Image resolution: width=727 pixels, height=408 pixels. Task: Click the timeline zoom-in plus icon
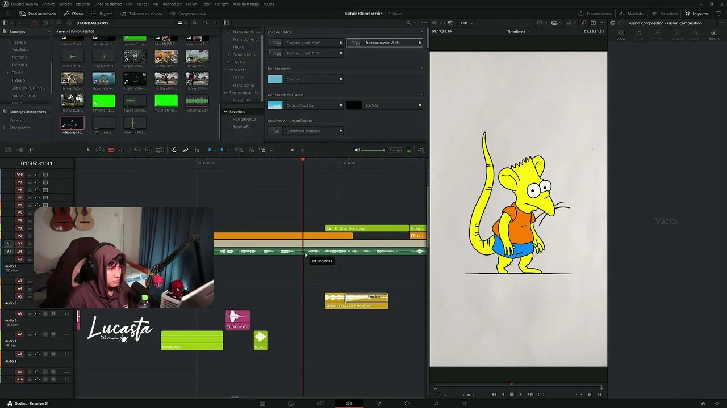coord(302,150)
